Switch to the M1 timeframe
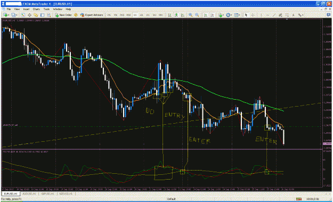 (x=109, y=15)
